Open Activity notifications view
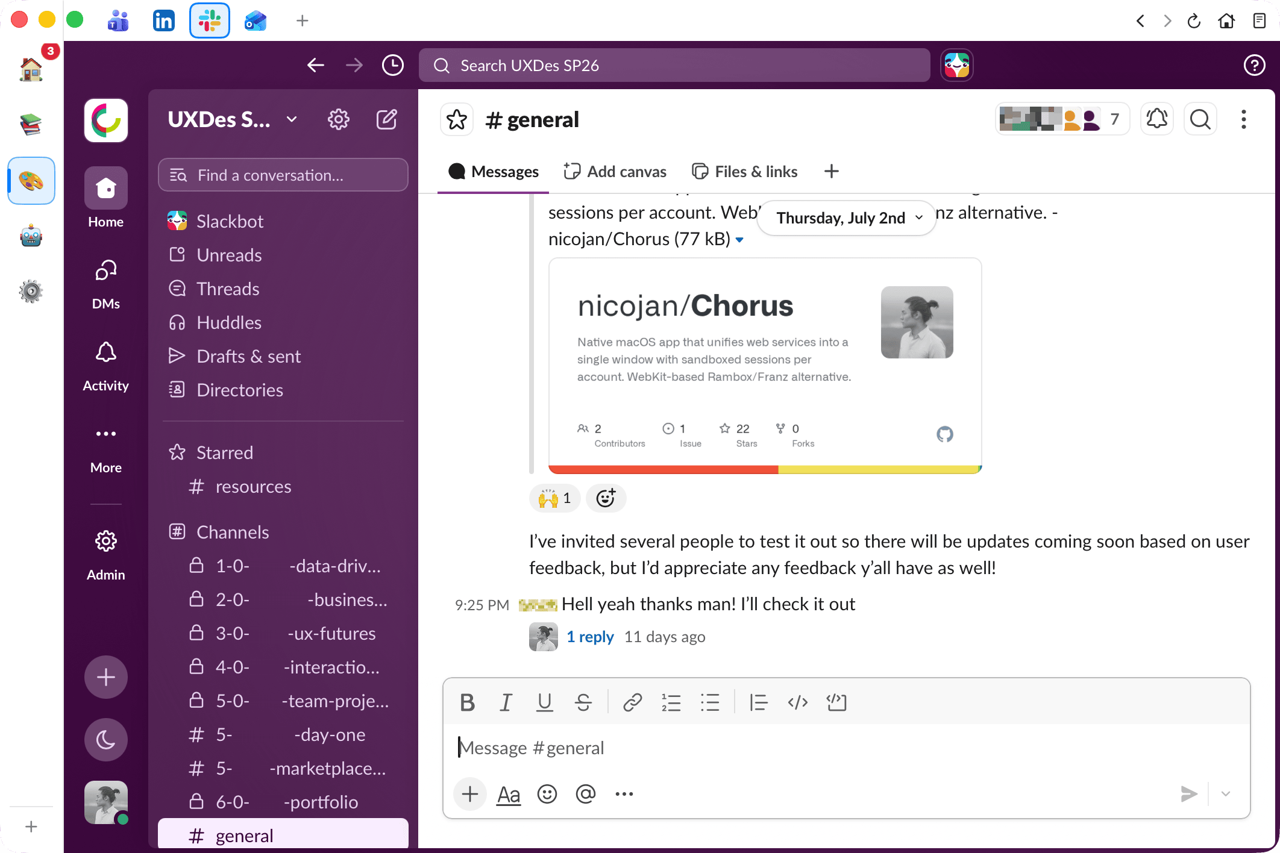Screen dimensions: 1280x853 106,366
